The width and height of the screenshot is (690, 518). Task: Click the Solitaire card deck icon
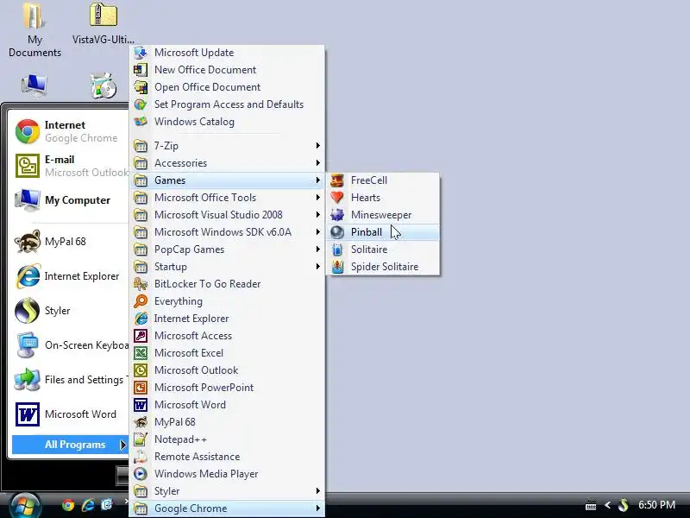pos(337,250)
